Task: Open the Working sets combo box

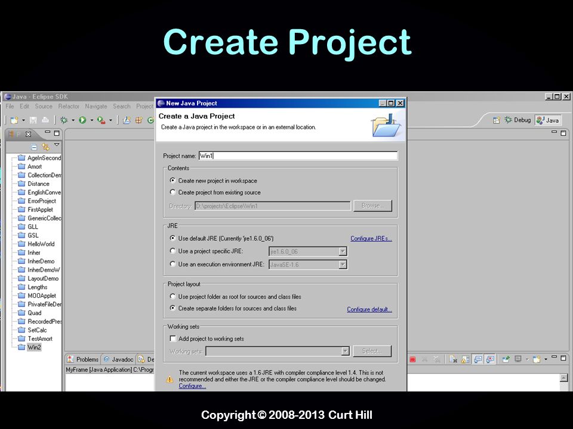Action: click(x=278, y=351)
